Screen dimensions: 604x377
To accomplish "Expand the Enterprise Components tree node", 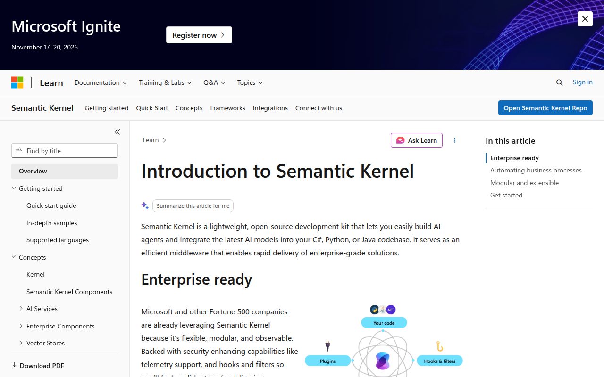I will (x=21, y=326).
